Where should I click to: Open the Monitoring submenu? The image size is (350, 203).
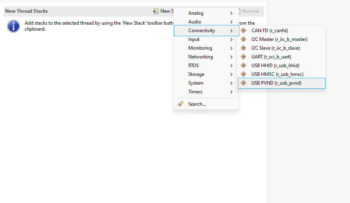tap(206, 48)
